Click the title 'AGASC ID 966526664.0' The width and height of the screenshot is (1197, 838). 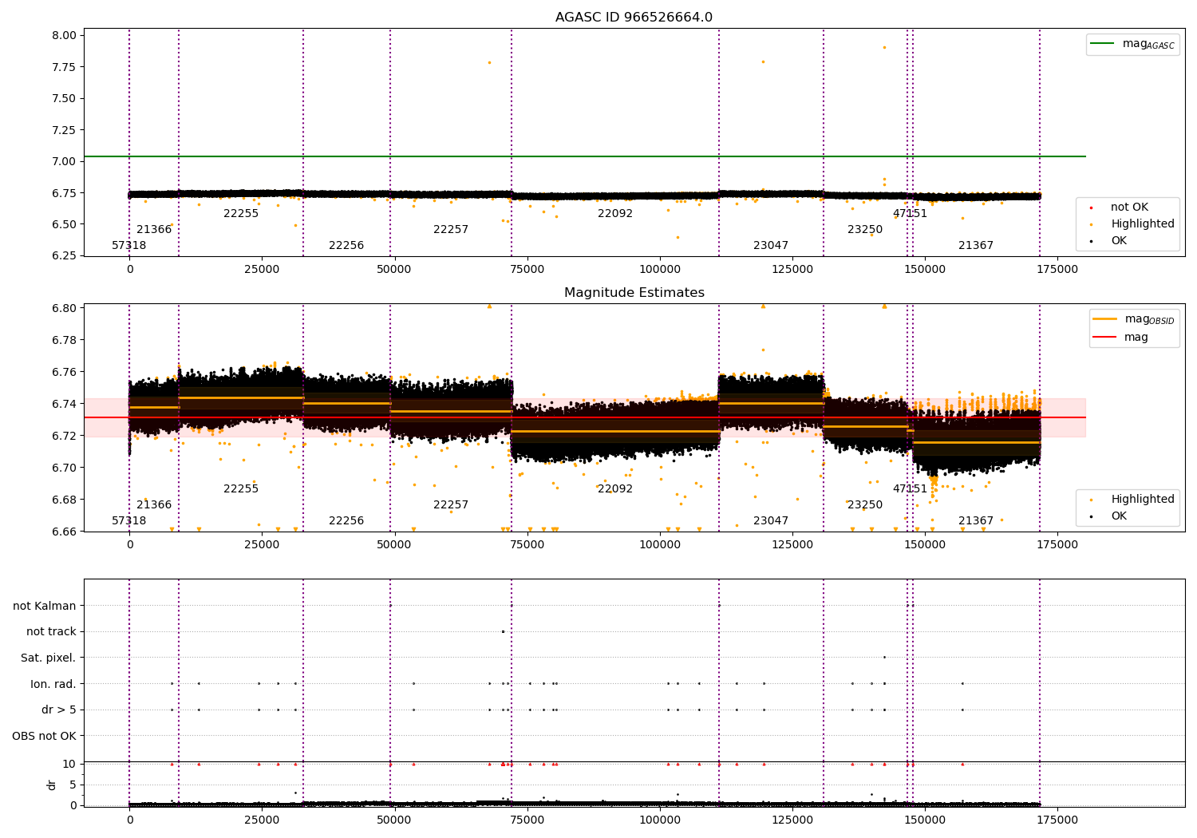click(x=634, y=18)
